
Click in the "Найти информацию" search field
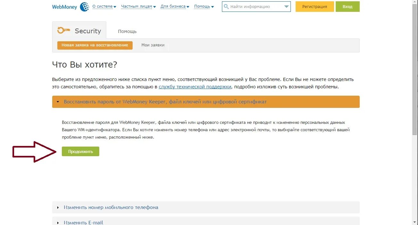click(x=256, y=6)
